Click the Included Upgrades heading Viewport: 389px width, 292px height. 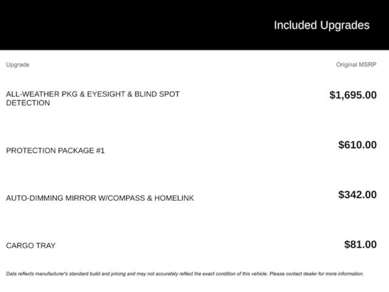click(321, 25)
